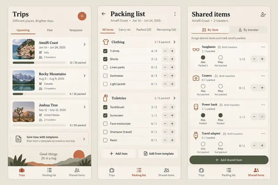Mark Camera packed for Alex

pyautogui.click(x=203, y=86)
